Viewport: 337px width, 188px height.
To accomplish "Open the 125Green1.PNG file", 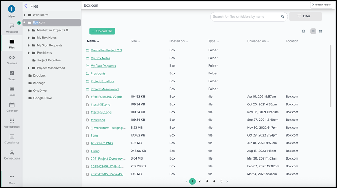I will [102, 143].
